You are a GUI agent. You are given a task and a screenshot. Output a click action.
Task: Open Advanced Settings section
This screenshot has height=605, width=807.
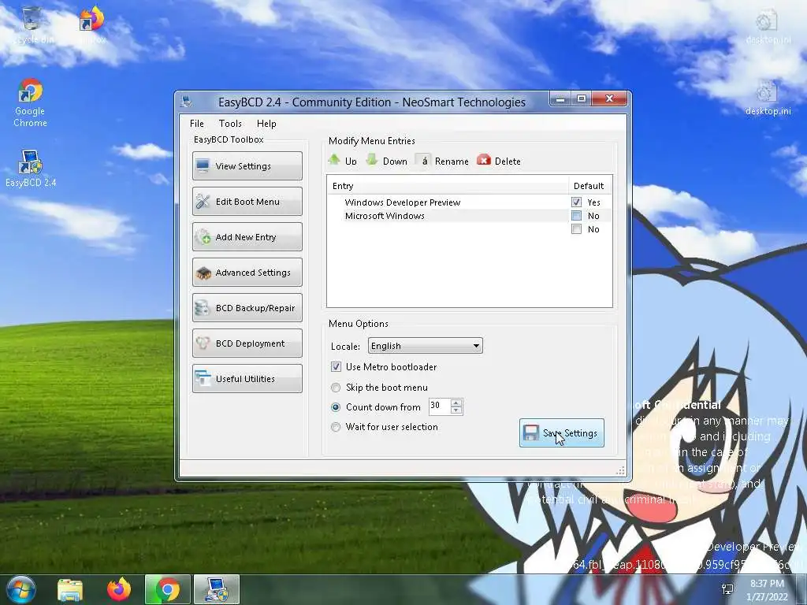coord(247,272)
